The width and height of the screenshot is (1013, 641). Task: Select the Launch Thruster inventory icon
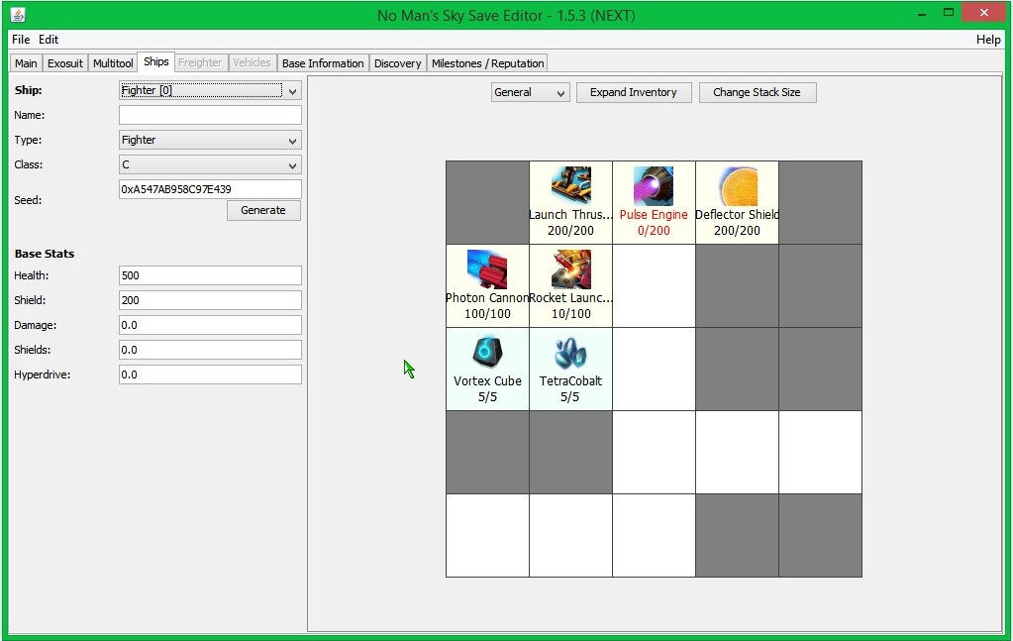click(570, 185)
